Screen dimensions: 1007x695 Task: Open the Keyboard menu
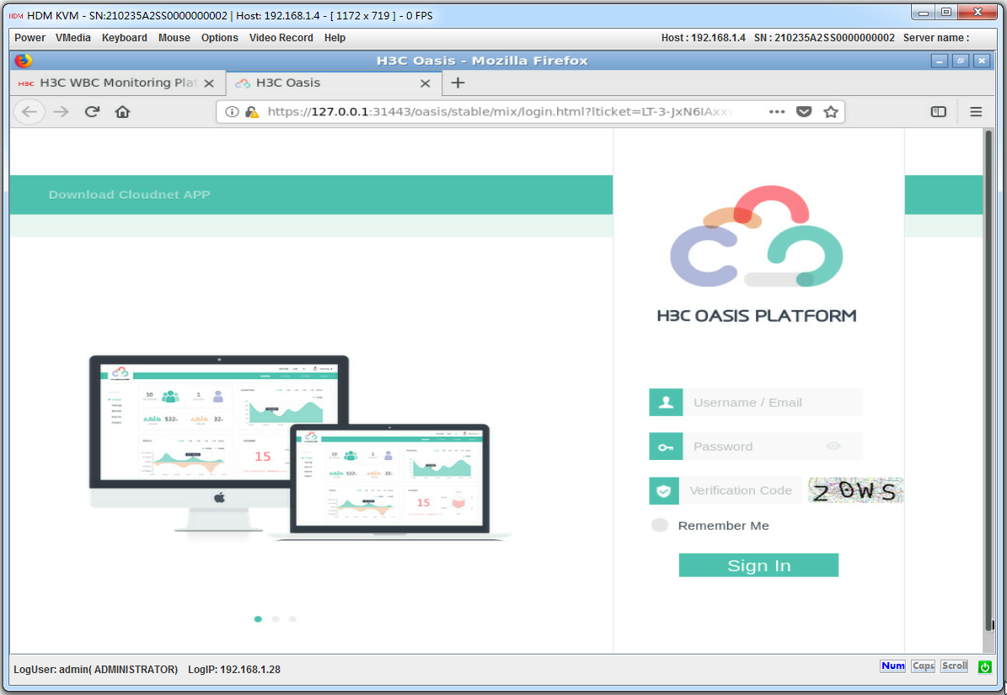(125, 38)
